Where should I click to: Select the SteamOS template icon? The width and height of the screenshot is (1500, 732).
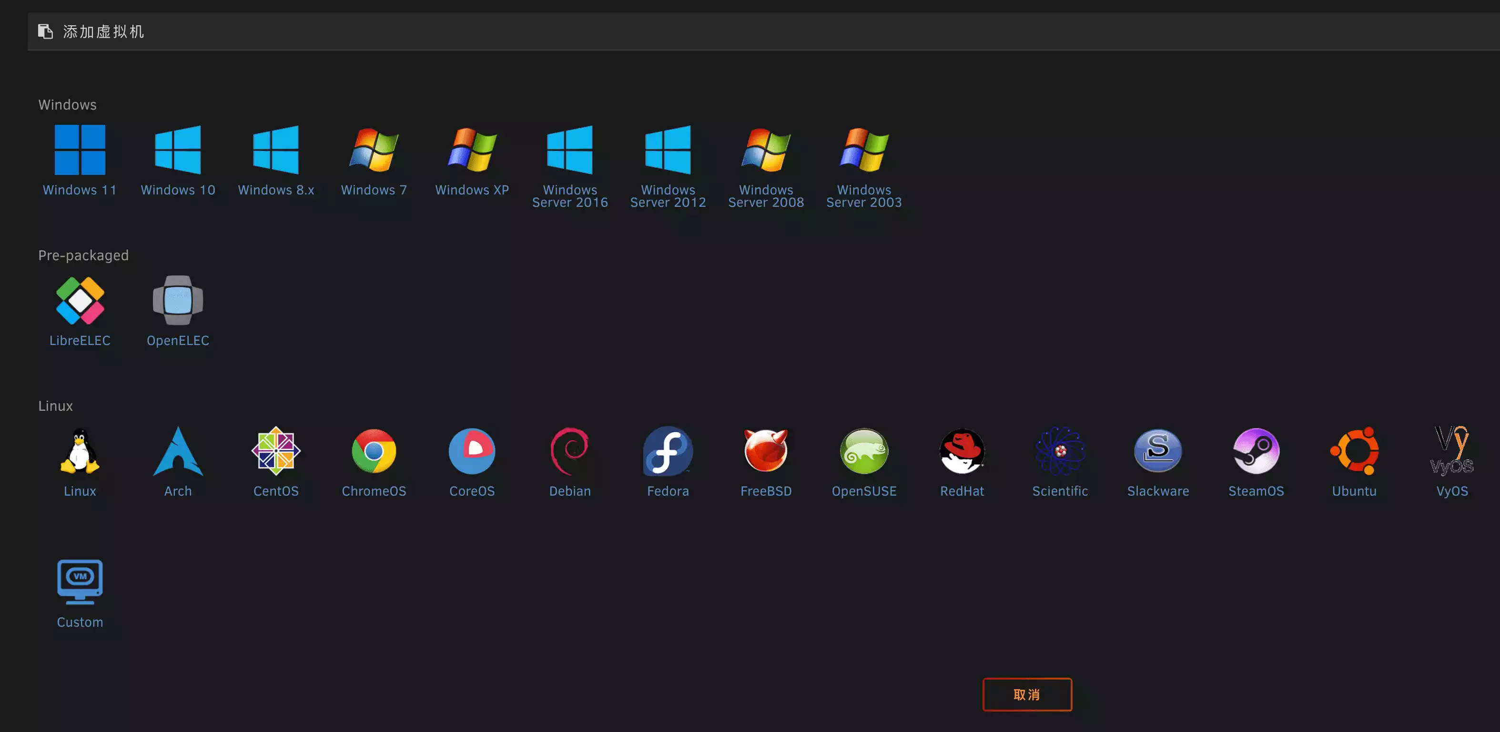click(1256, 451)
